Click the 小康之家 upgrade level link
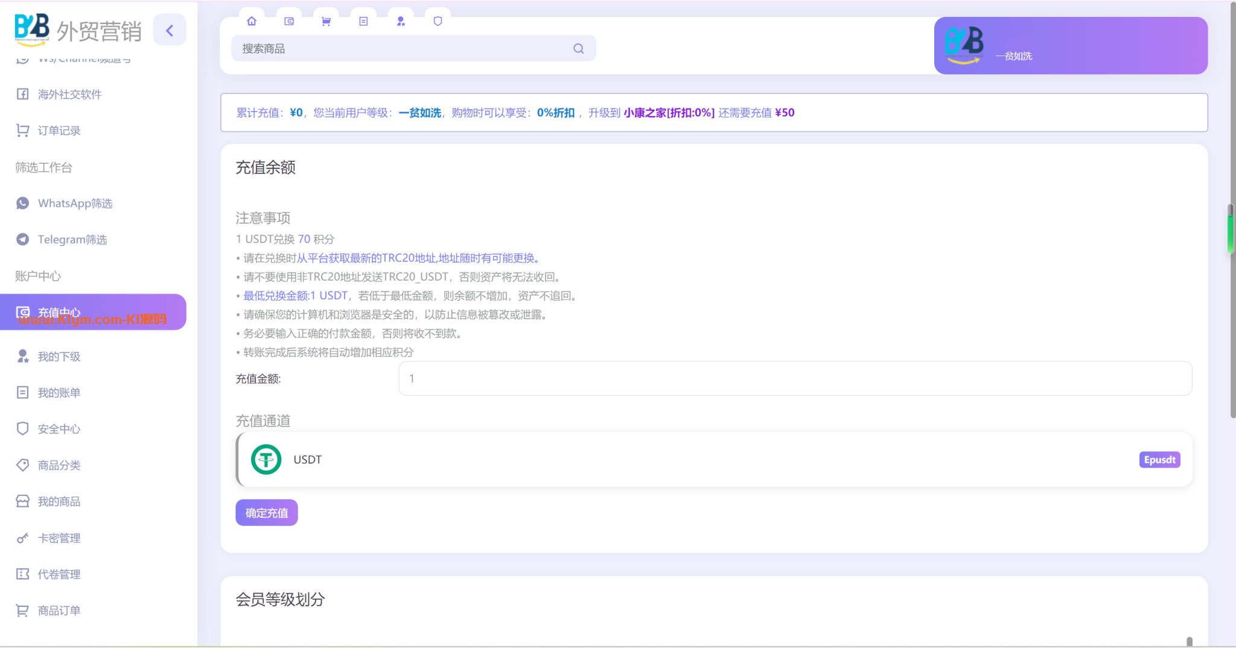This screenshot has width=1236, height=648. coord(669,113)
